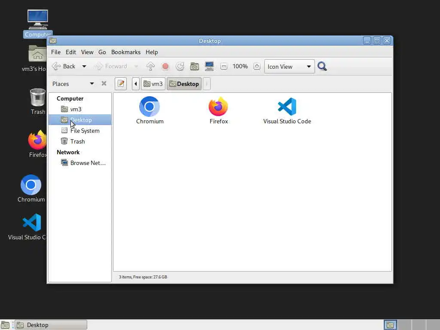Click the Back navigation button
The height and width of the screenshot is (330, 440).
click(64, 66)
